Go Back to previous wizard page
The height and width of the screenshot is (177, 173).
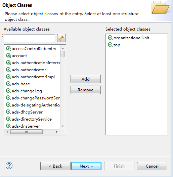click(x=55, y=166)
